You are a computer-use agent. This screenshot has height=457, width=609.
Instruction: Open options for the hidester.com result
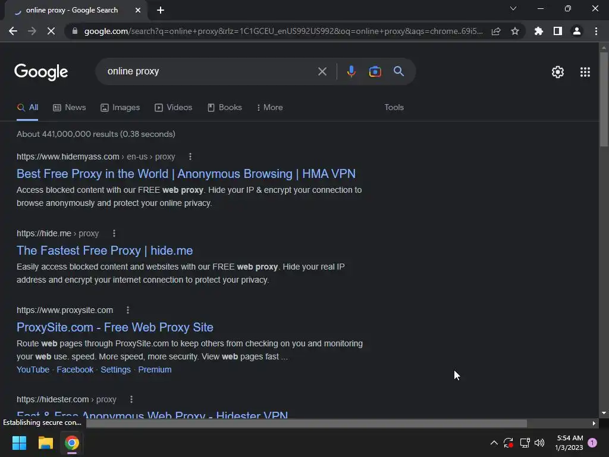131,399
